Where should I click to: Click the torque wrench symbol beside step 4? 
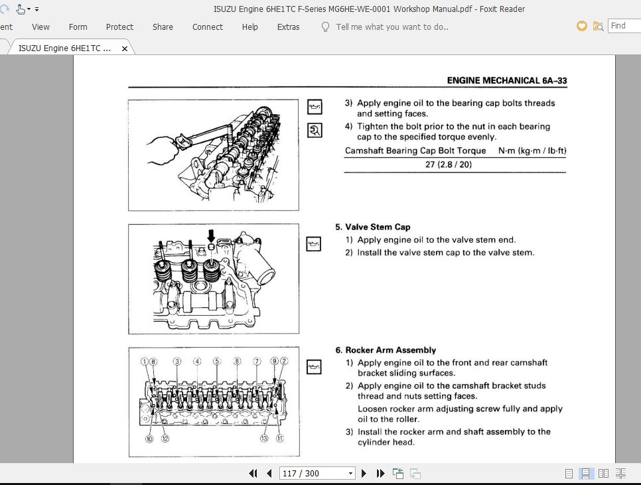315,131
